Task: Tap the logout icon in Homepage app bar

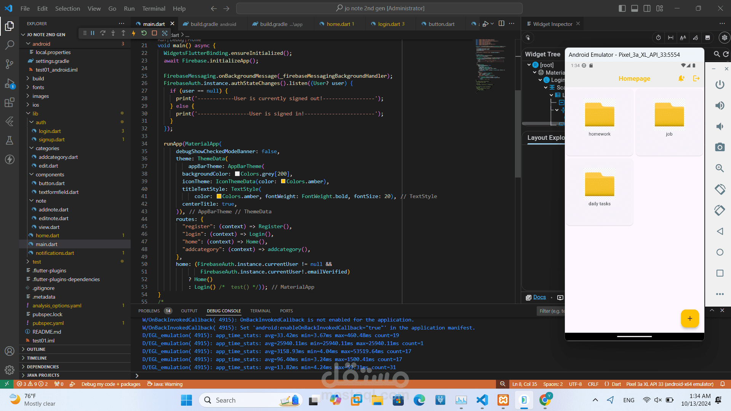Action: (696, 78)
